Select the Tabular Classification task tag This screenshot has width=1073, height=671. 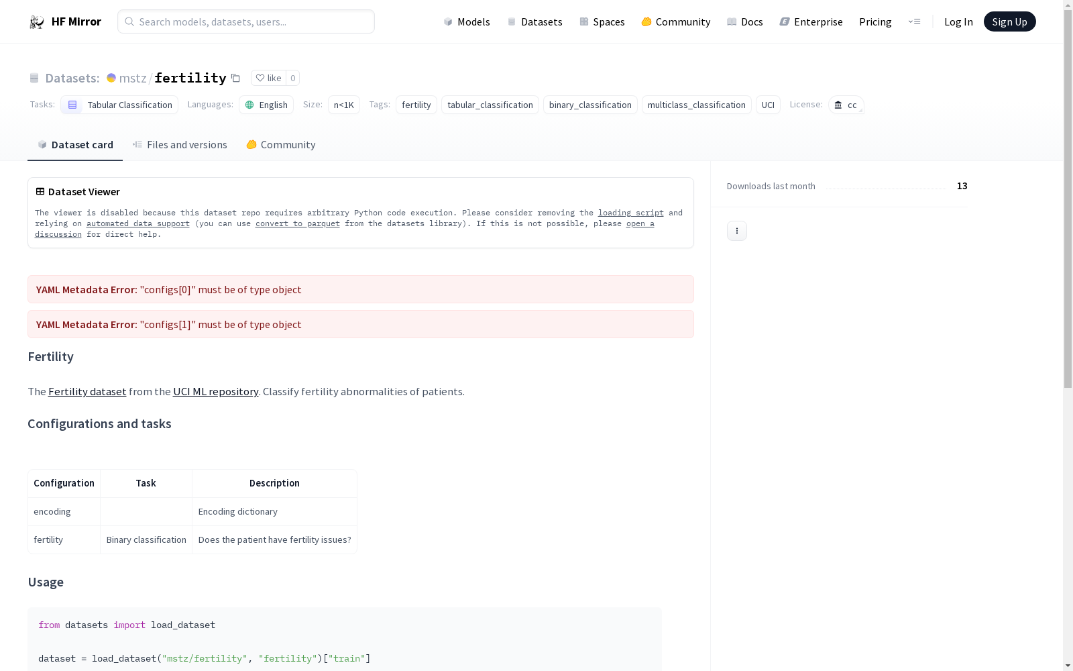pos(119,105)
